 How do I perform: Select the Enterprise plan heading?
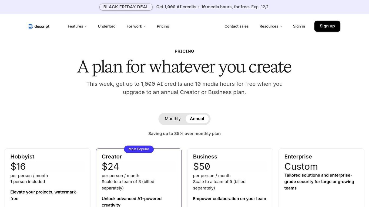pos(298,157)
